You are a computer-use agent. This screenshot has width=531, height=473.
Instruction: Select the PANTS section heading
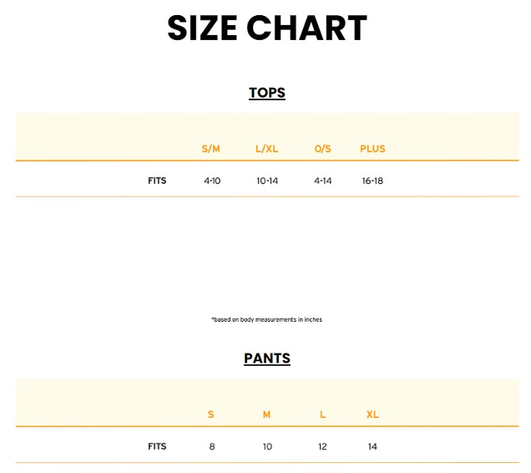point(267,359)
